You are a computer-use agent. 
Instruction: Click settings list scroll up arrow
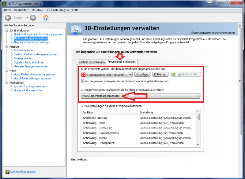(x=198, y=111)
